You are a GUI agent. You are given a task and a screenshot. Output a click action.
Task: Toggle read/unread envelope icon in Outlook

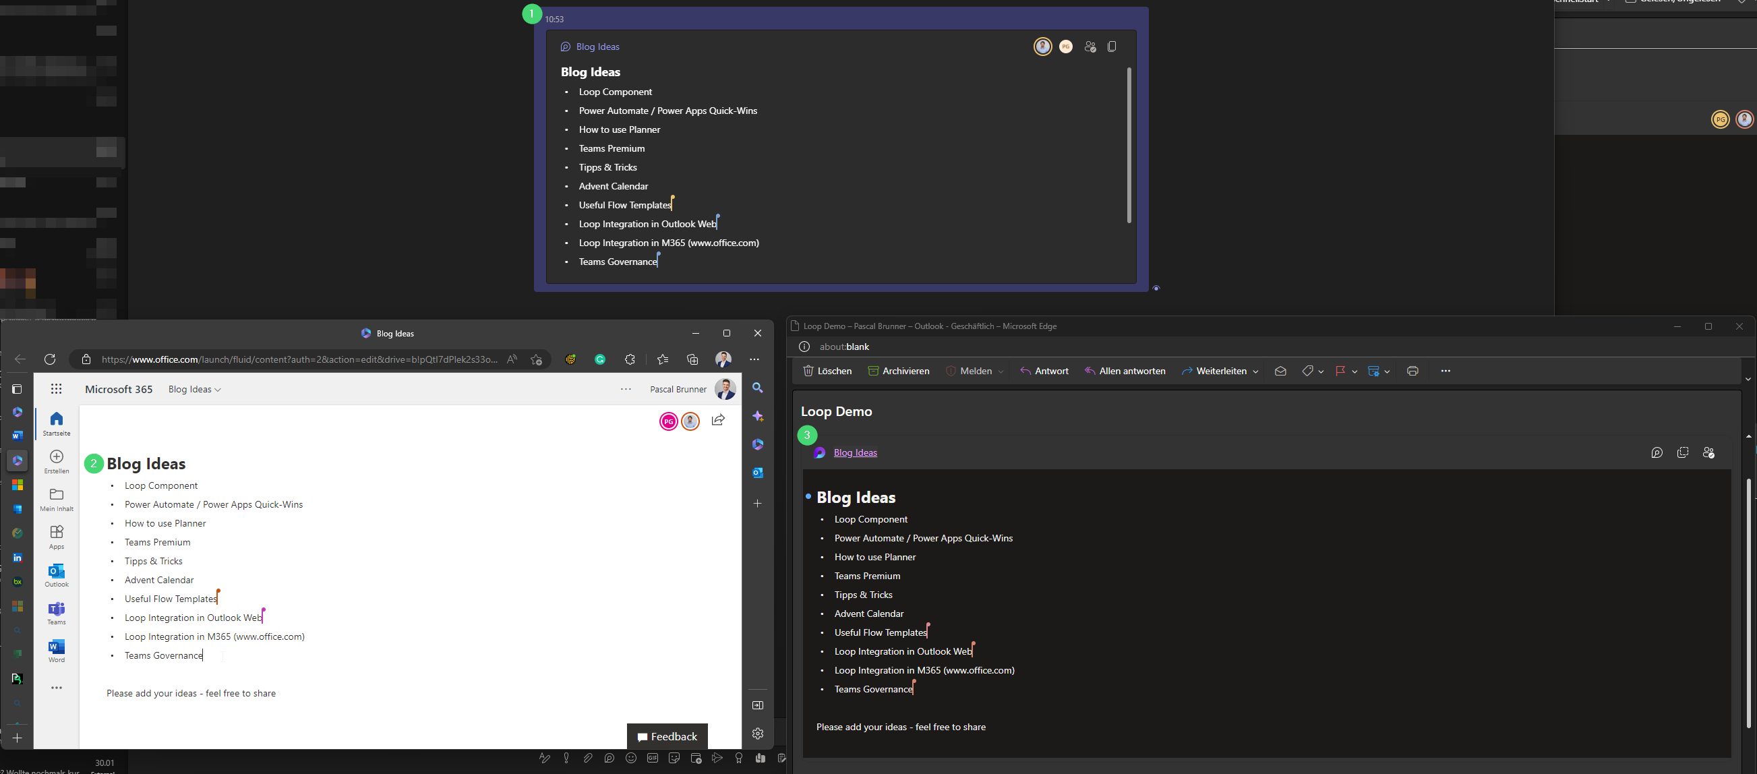click(x=1280, y=371)
